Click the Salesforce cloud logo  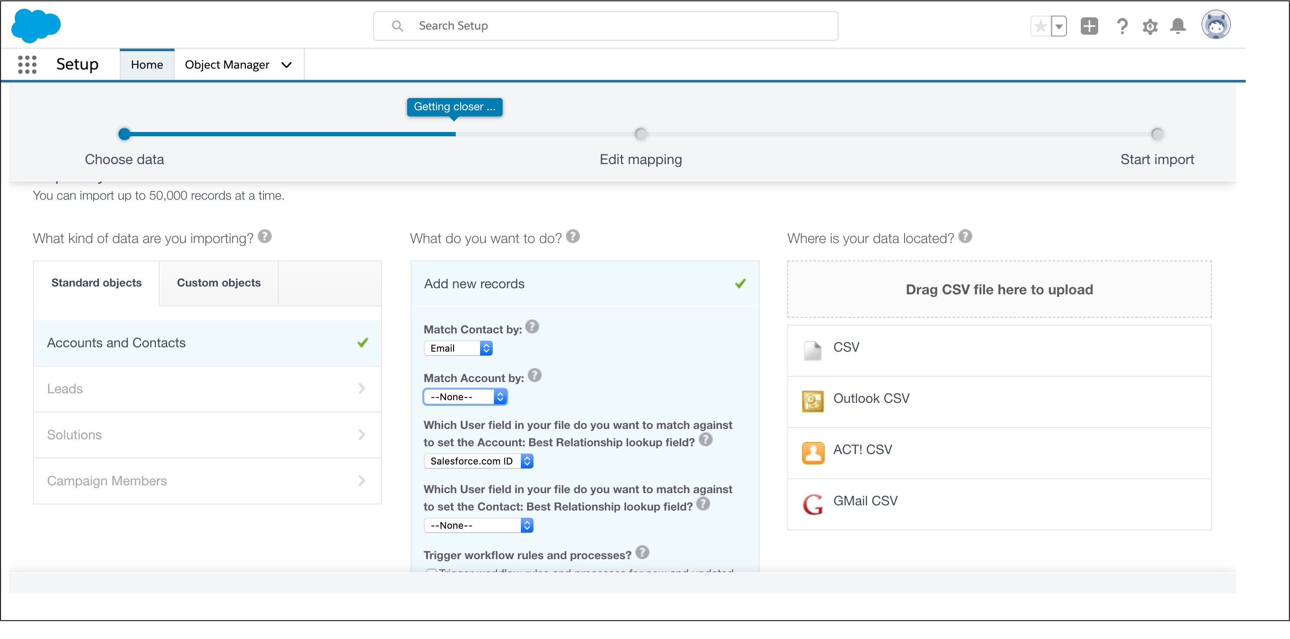pyautogui.click(x=35, y=25)
